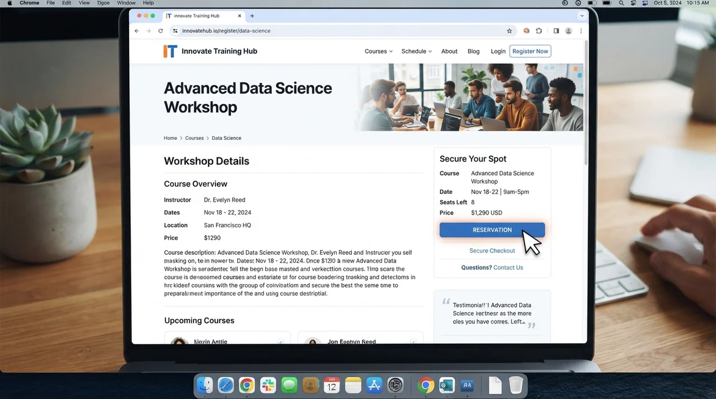Open the Secure Checkout link
This screenshot has width=716, height=399.
492,251
